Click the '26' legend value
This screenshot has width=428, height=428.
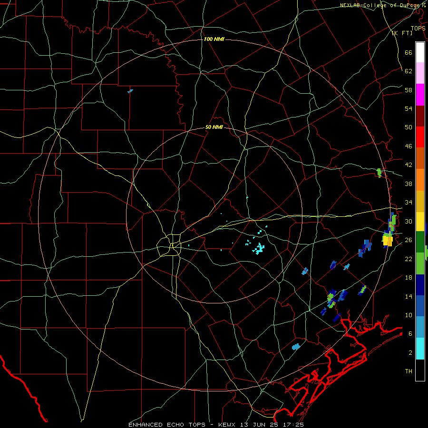[409, 240]
